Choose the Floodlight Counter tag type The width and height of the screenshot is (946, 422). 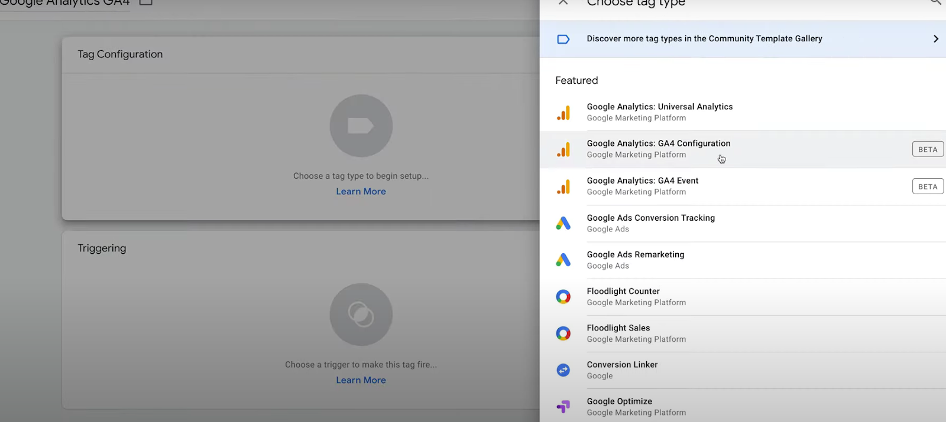coord(743,297)
